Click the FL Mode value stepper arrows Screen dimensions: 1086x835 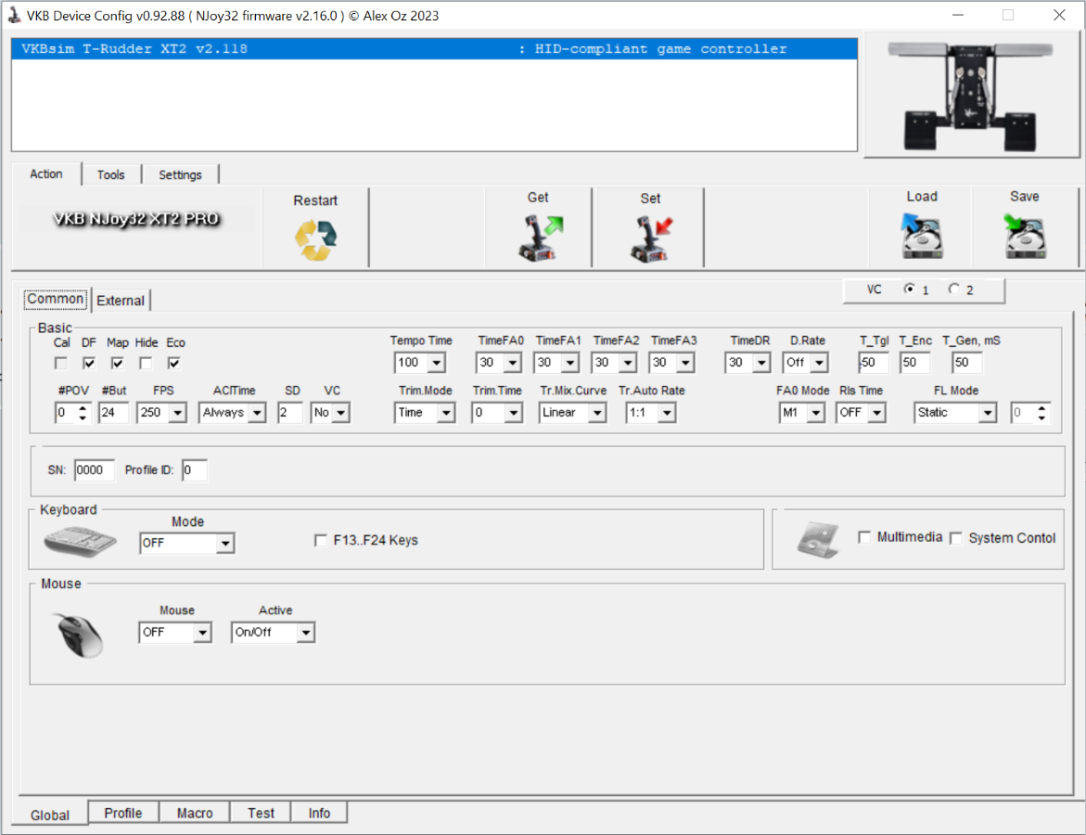1041,412
